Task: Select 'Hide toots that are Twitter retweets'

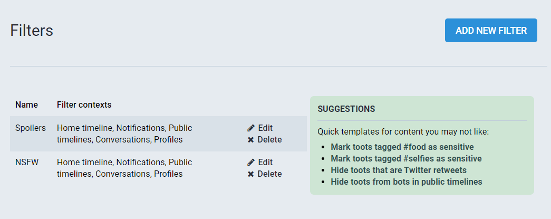Action: tap(398, 170)
